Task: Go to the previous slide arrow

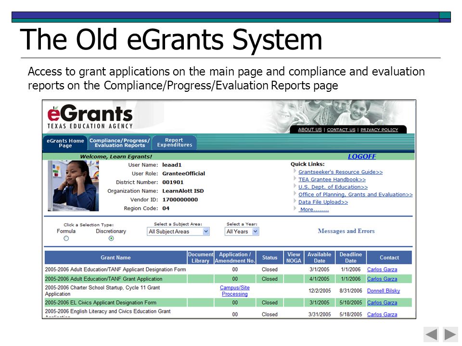Action: click(431, 334)
